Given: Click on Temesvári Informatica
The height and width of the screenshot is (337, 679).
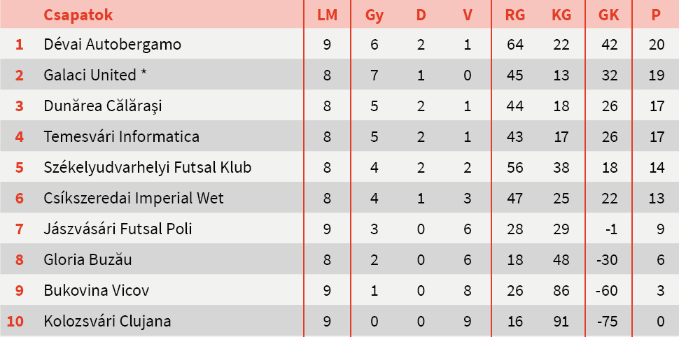Looking at the screenshot, I should pyautogui.click(x=121, y=137).
